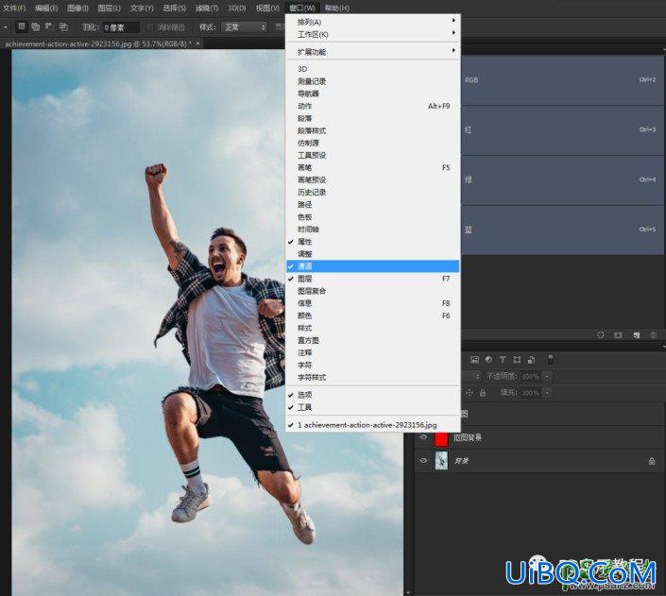
Task: Open the 样式 style dropdown in options bar
Action: coord(245,27)
